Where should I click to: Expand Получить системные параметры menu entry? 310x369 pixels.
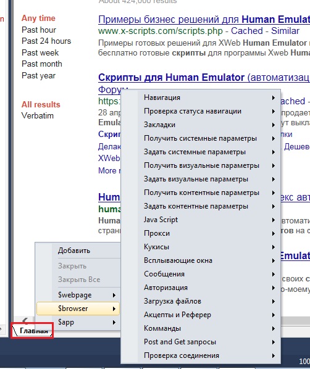click(x=201, y=138)
